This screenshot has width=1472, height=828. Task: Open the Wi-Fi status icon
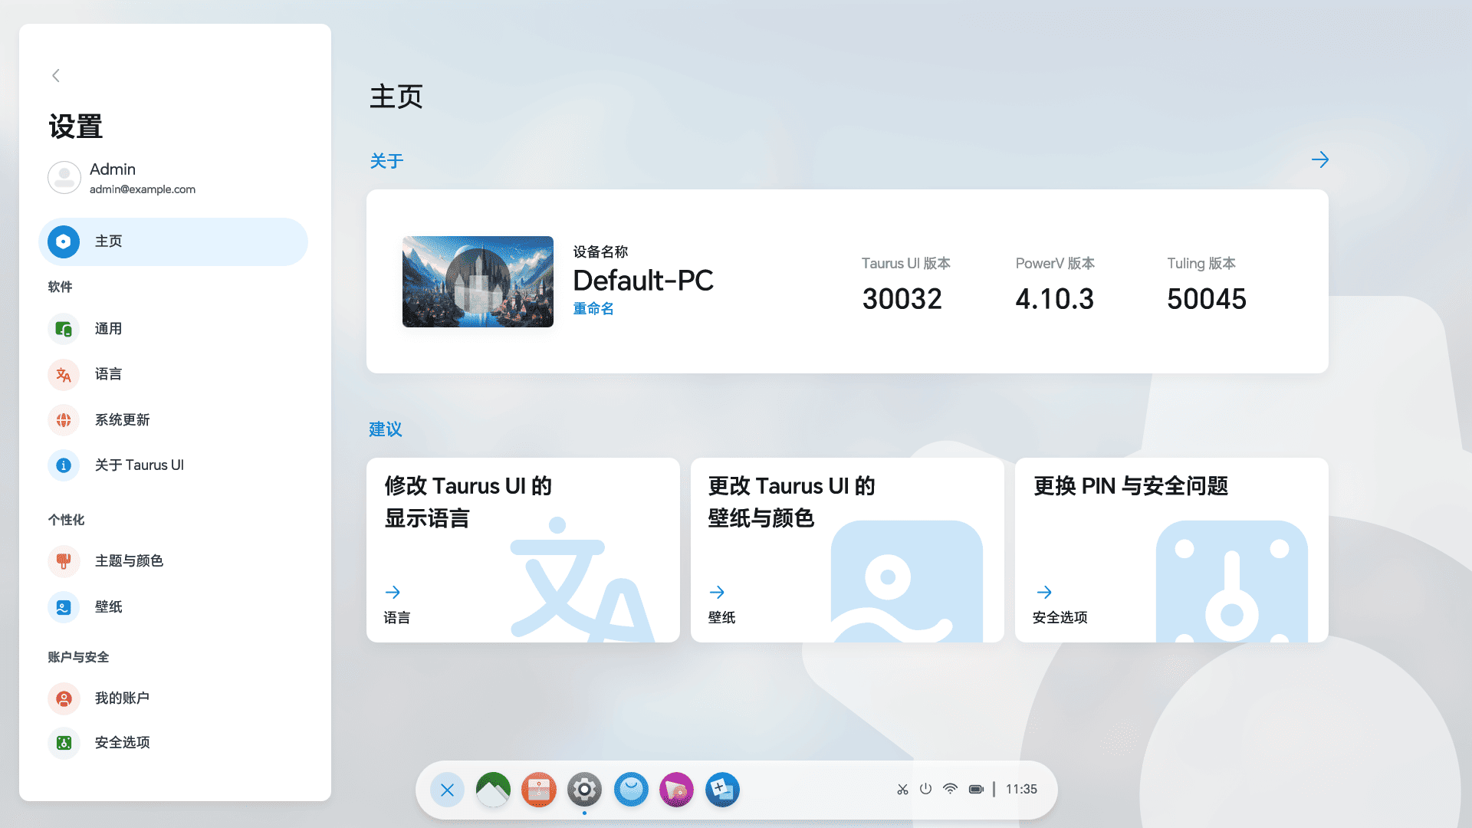click(950, 789)
